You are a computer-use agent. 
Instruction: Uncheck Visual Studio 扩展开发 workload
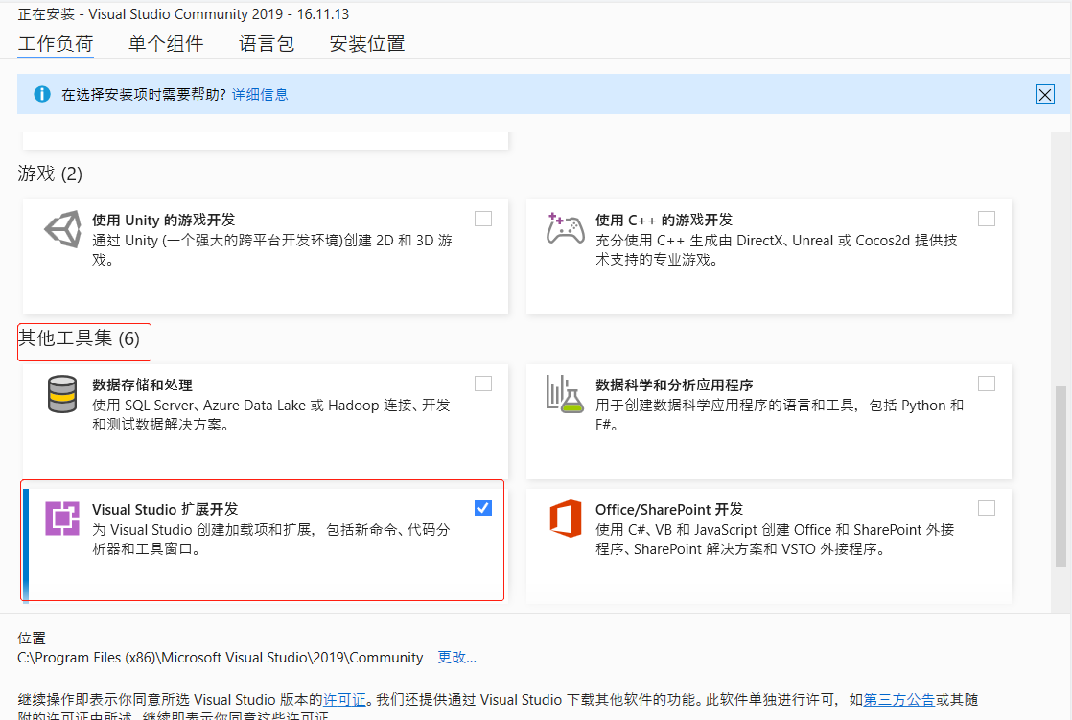pos(483,508)
